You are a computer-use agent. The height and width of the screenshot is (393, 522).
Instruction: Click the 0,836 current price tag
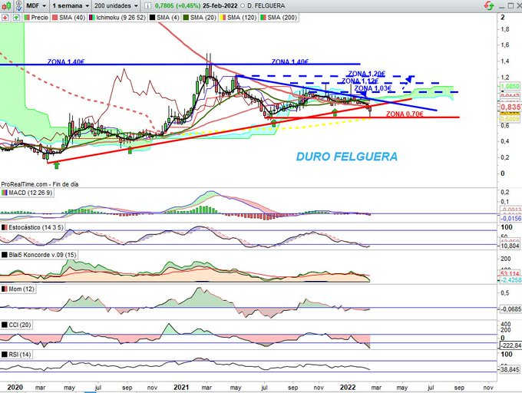510,107
